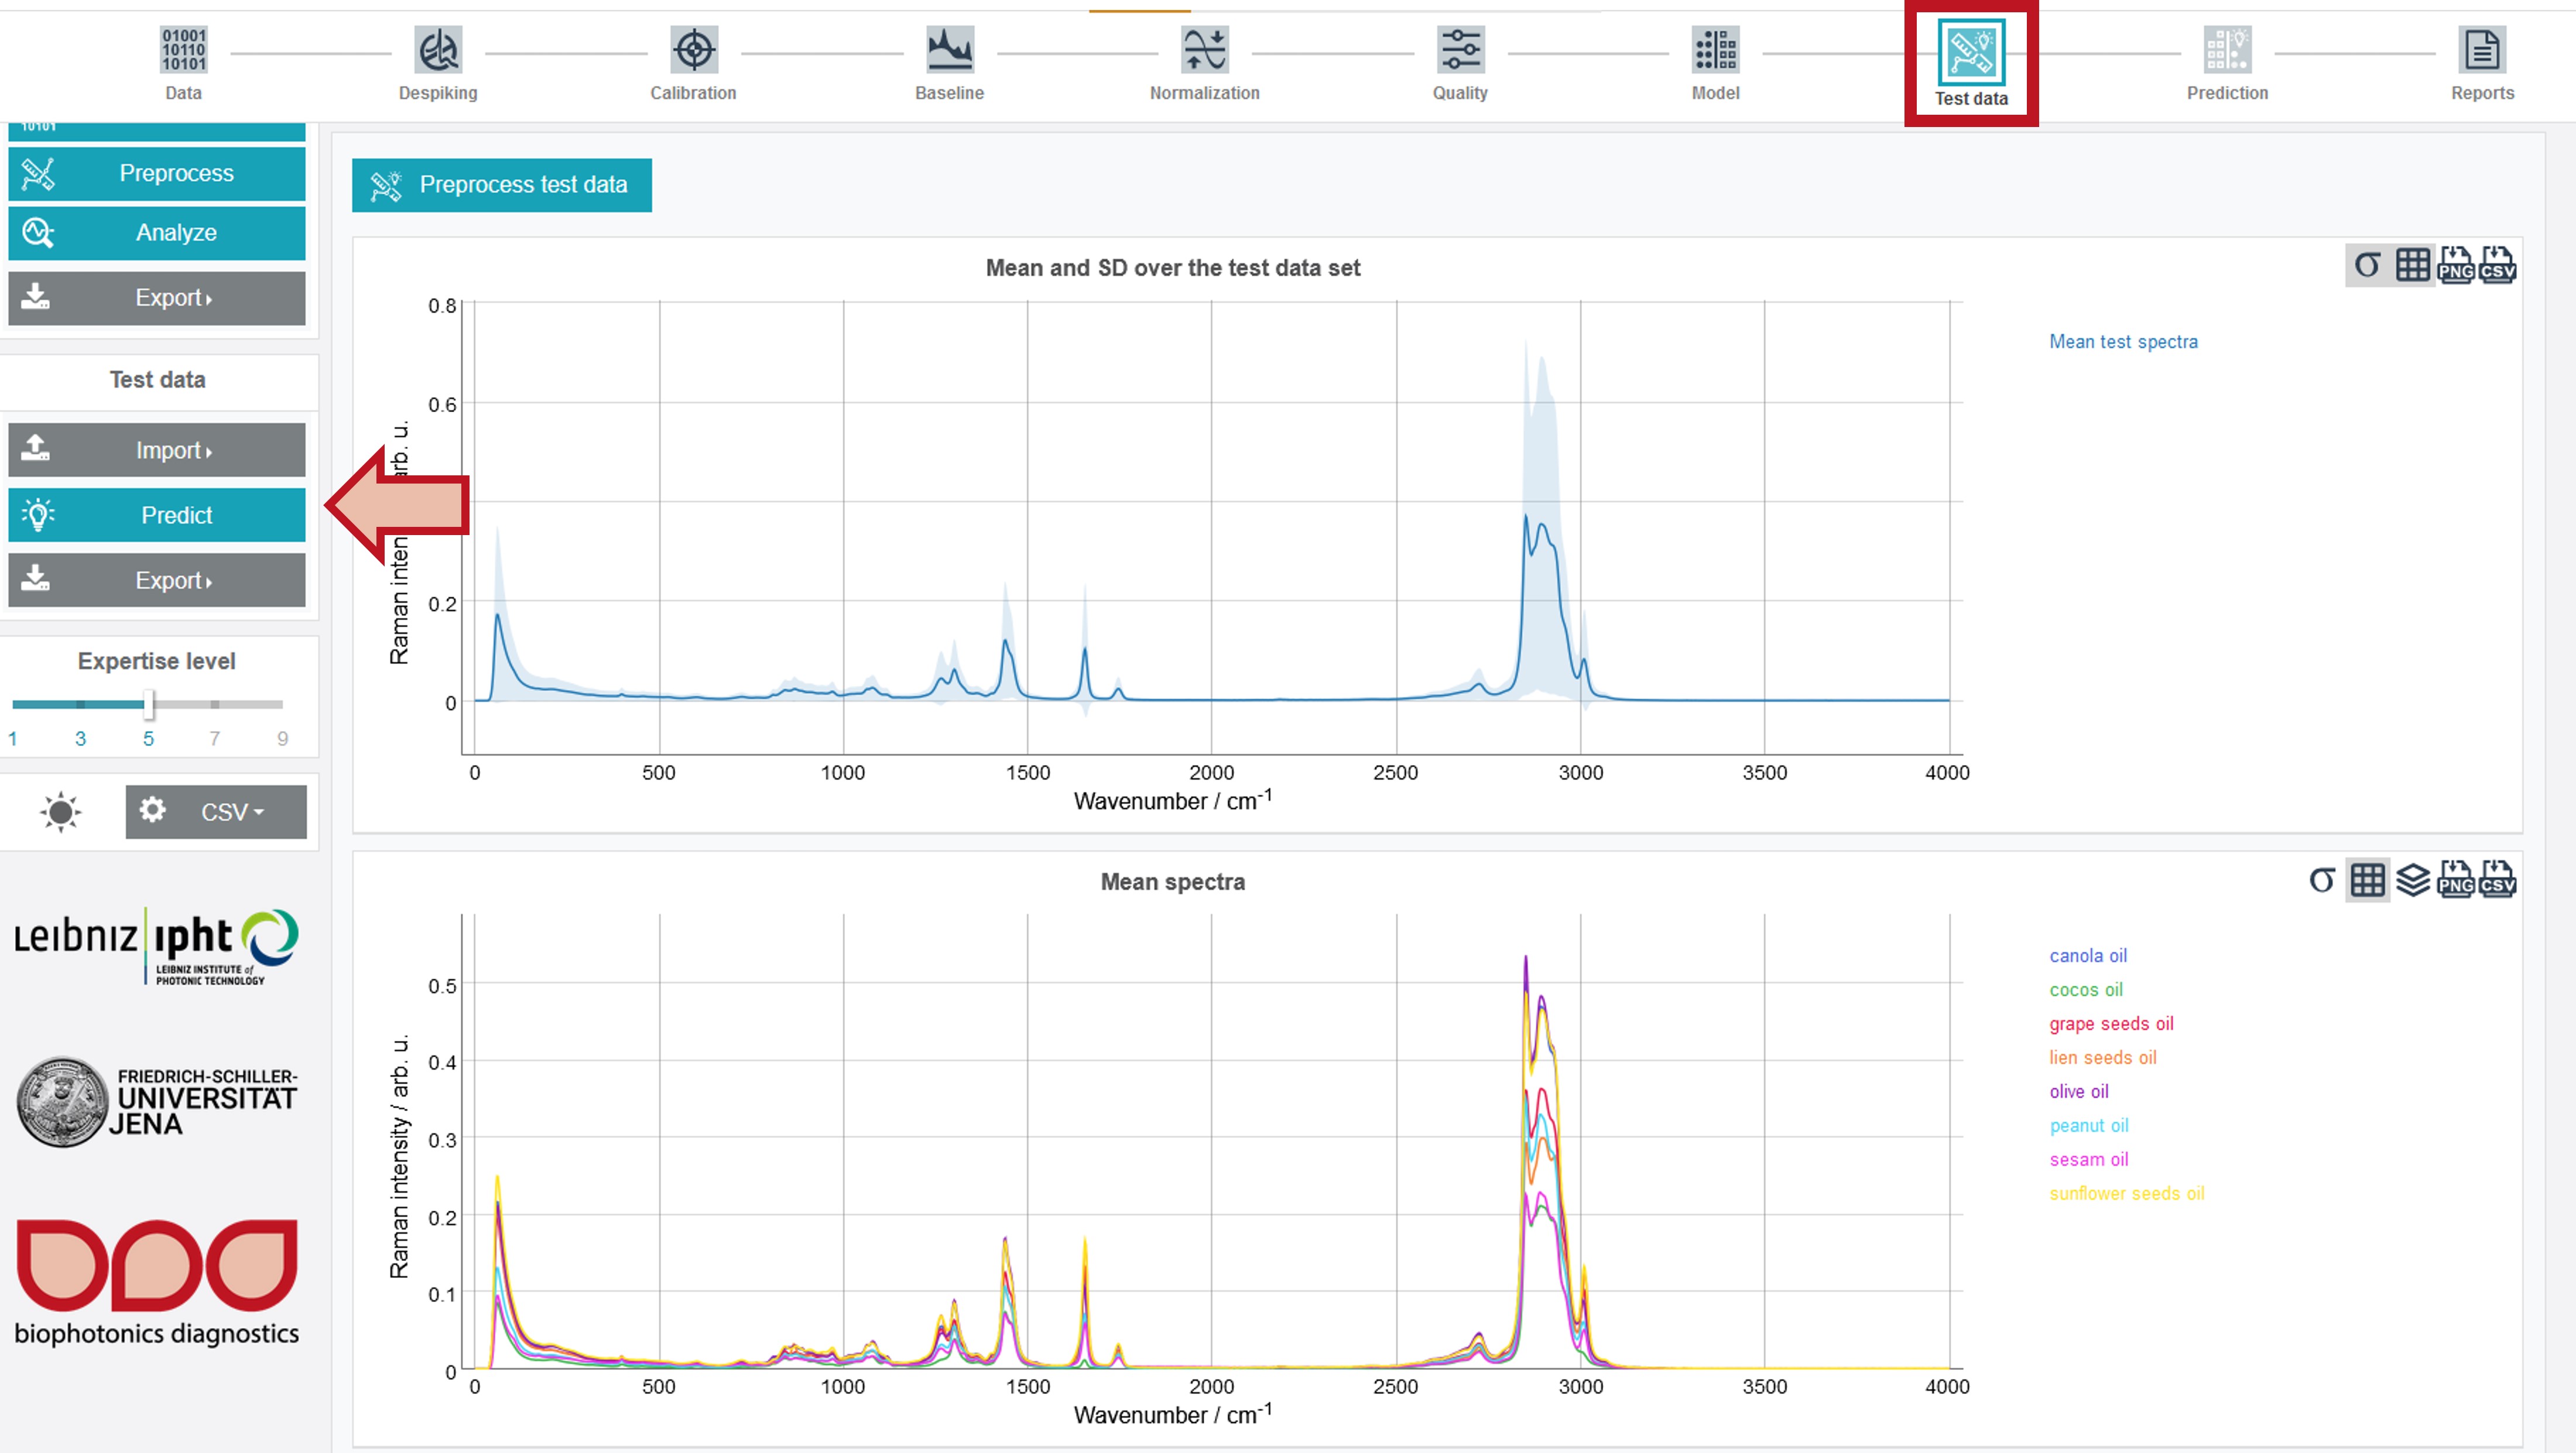The image size is (2576, 1453).
Task: Open the Quality step icon
Action: click(x=1460, y=50)
